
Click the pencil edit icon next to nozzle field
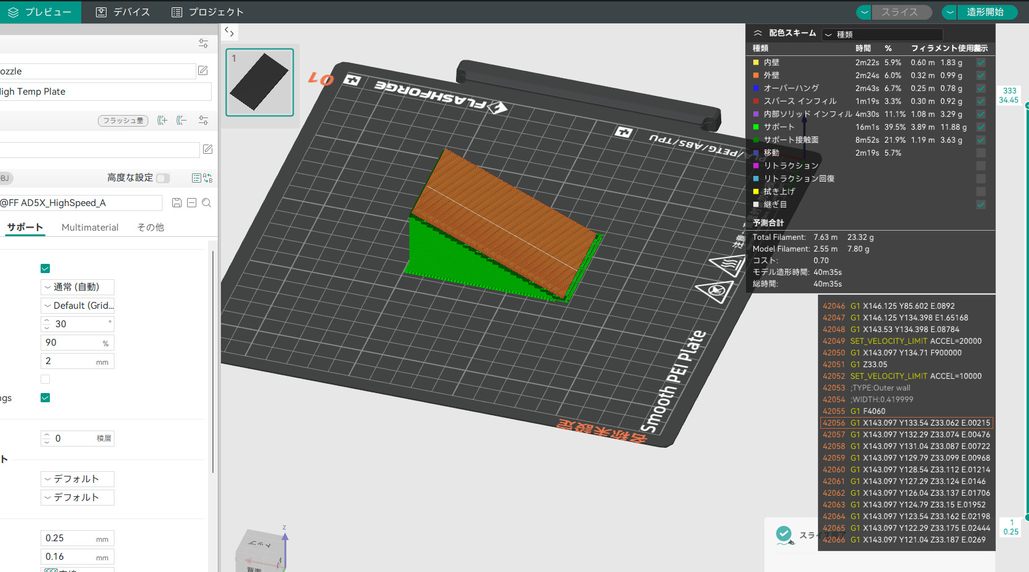pyautogui.click(x=203, y=71)
